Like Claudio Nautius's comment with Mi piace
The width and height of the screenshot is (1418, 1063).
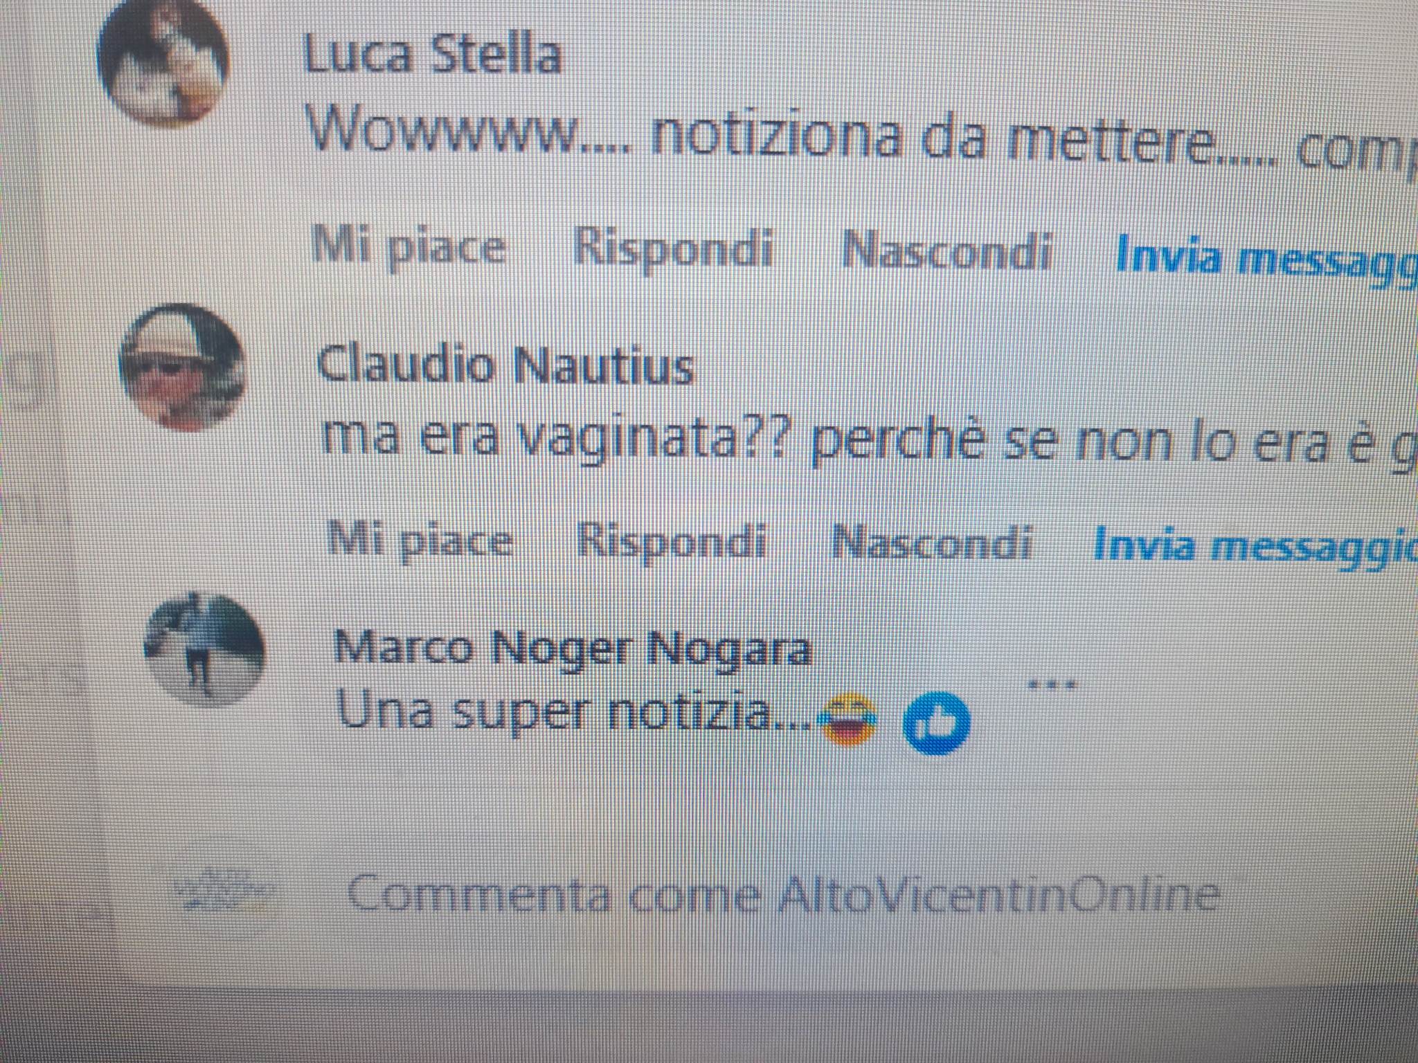tap(420, 540)
